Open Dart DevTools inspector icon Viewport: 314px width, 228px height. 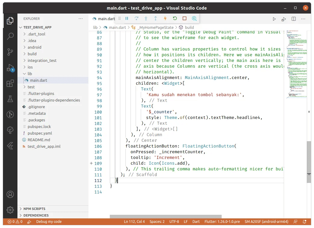point(194,18)
